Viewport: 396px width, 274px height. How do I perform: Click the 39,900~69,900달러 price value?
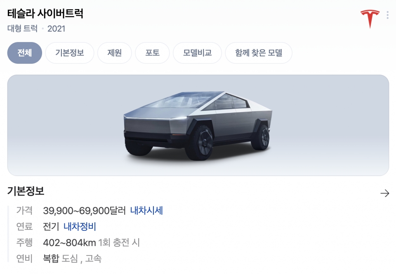[84, 211]
